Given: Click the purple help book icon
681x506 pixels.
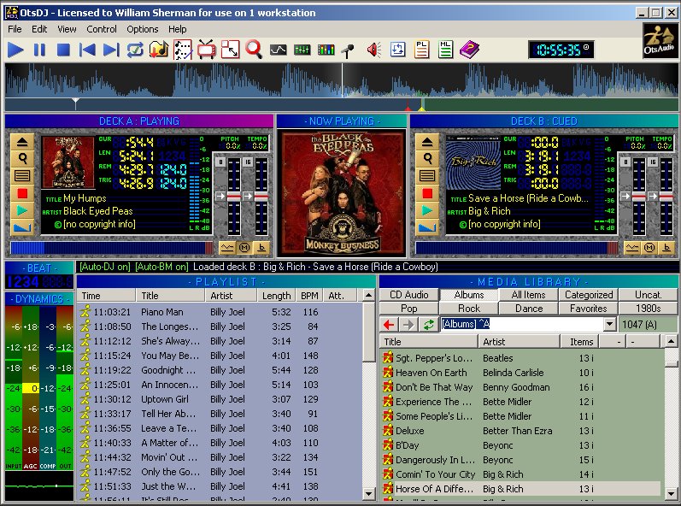Looking at the screenshot, I should 469,50.
